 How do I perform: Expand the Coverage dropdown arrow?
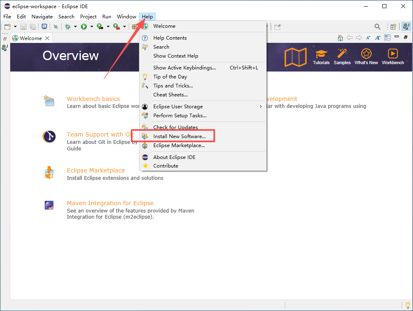[x=108, y=27]
